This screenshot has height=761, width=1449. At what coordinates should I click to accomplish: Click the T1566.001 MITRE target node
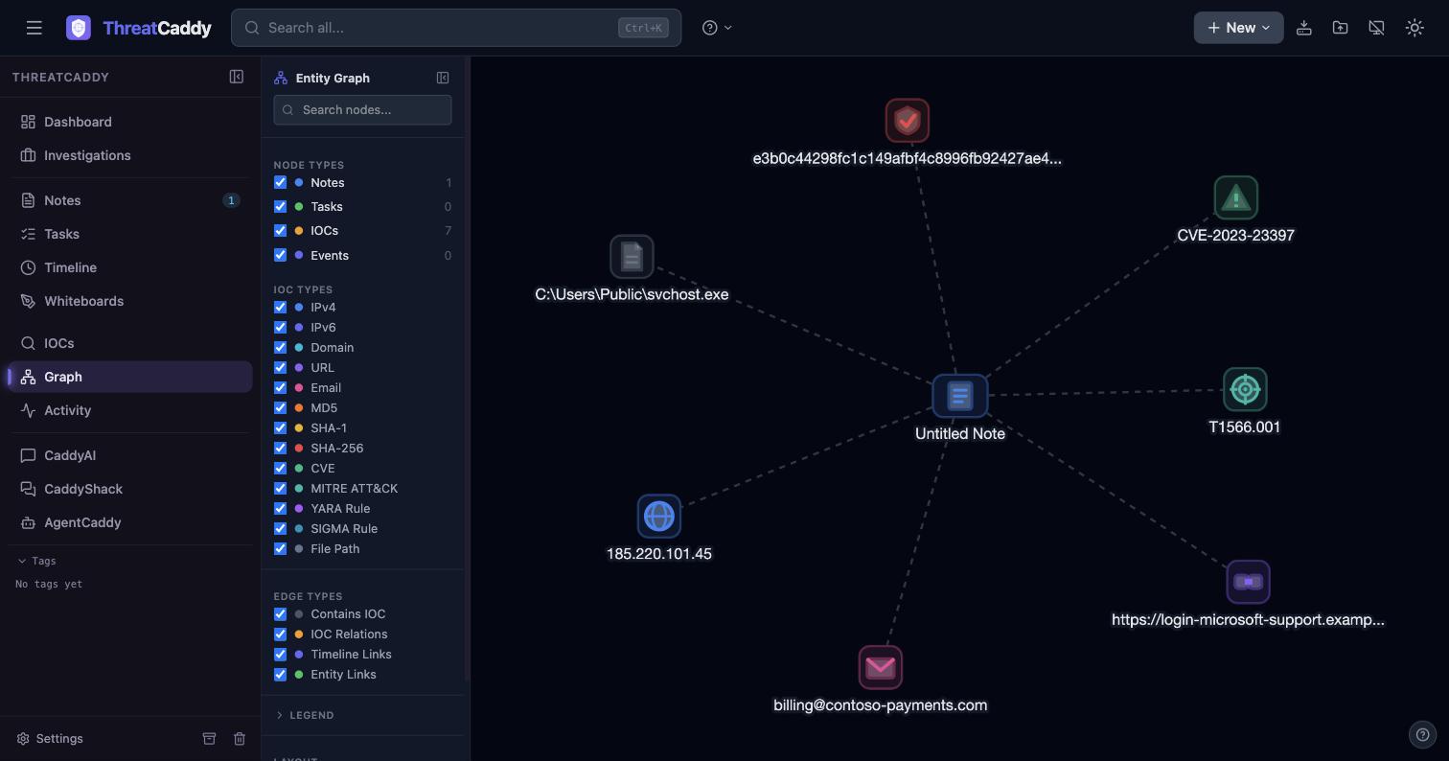1245,389
